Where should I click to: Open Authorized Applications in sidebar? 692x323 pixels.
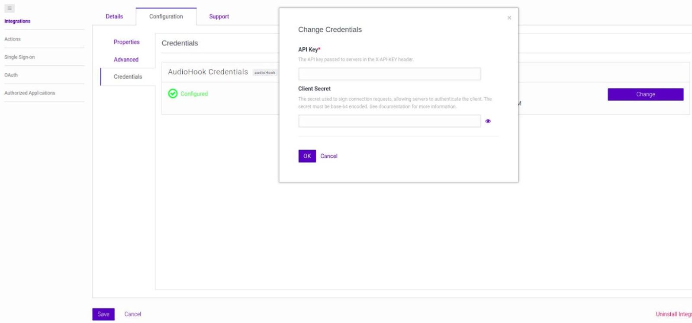click(x=30, y=93)
